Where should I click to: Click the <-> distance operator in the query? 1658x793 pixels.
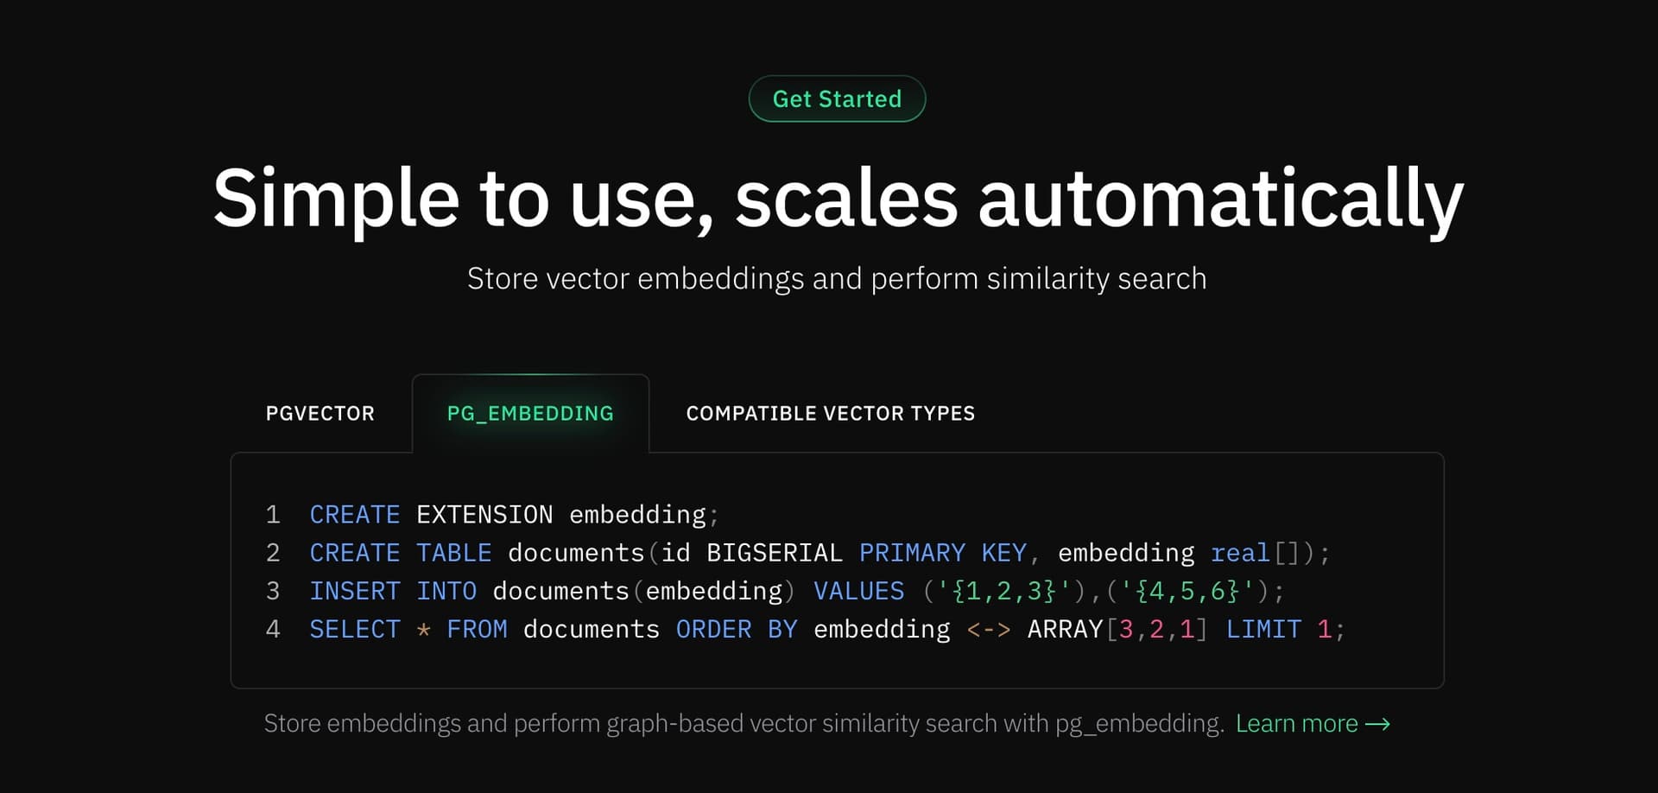pos(990,629)
